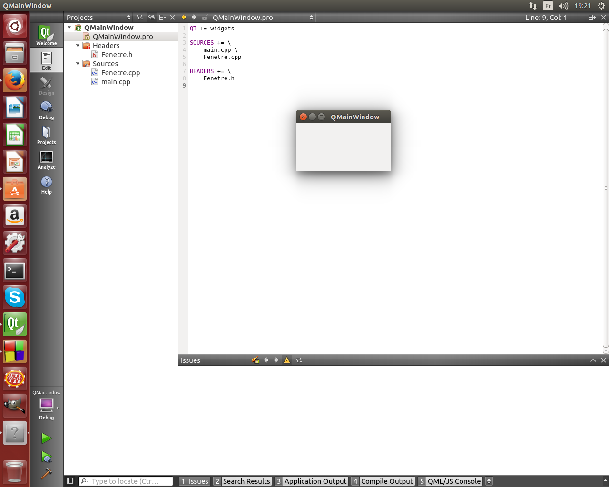This screenshot has width=609, height=487.
Task: Open the filter dropdown in Projects pane
Action: pyautogui.click(x=140, y=17)
